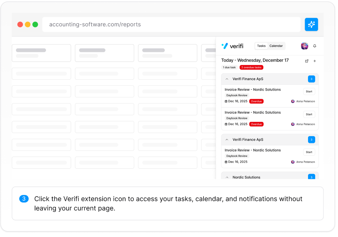Click the Verifi logo
The width and height of the screenshot is (338, 237).
coord(232,46)
